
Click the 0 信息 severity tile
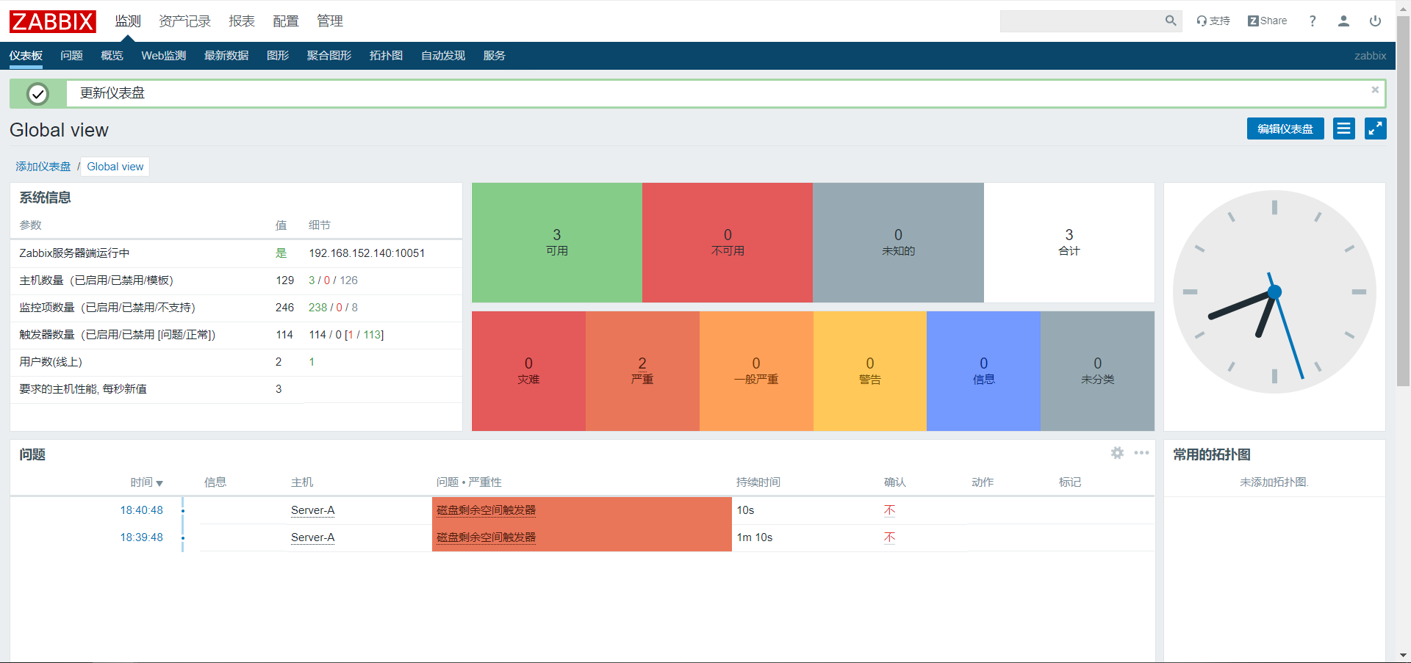983,371
